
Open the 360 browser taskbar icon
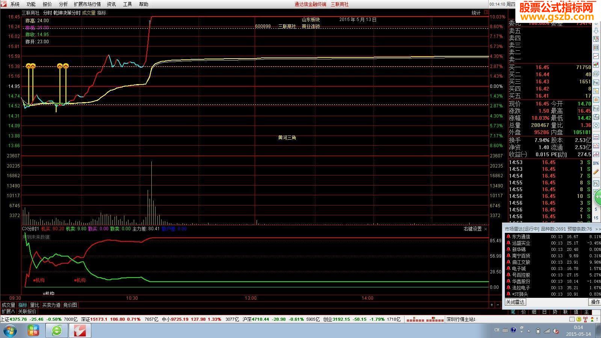pos(57,330)
